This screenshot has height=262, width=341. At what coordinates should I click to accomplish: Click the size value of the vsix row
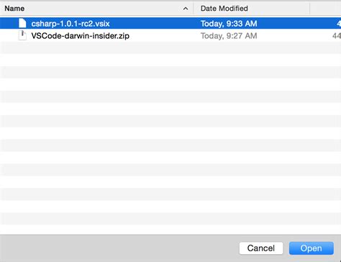pos(339,24)
